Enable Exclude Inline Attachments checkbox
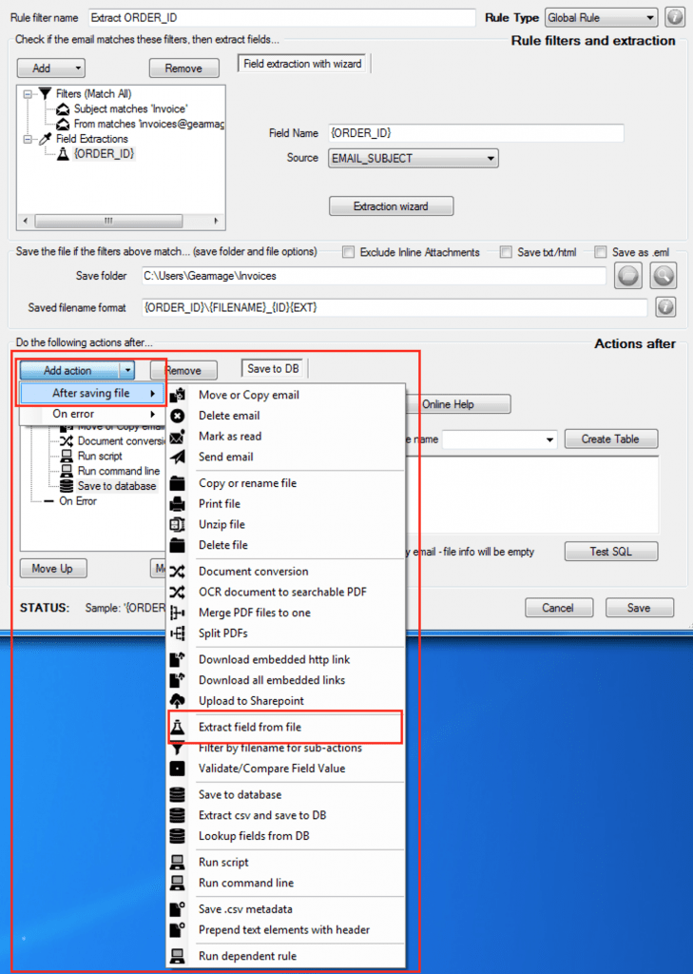 [x=349, y=252]
